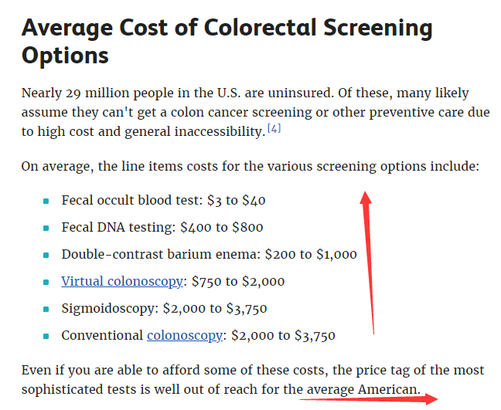Open the Virtual colonoscopy link
Viewport: 501px width, 410px height.
(121, 282)
